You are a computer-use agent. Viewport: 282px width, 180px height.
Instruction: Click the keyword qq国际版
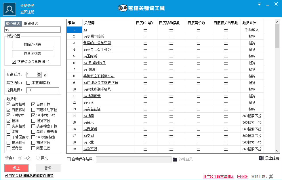90,56
